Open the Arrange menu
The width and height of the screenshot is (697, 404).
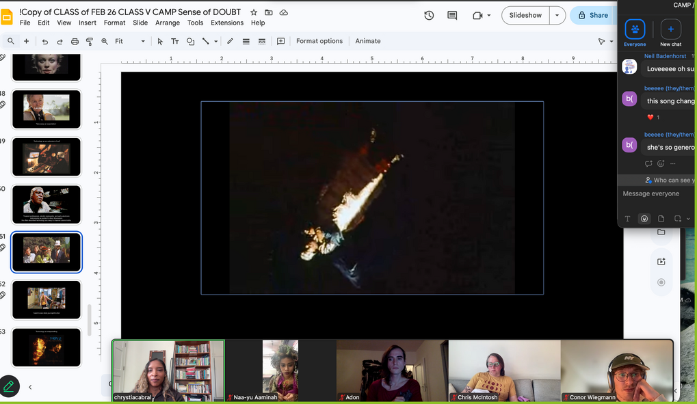pos(168,23)
